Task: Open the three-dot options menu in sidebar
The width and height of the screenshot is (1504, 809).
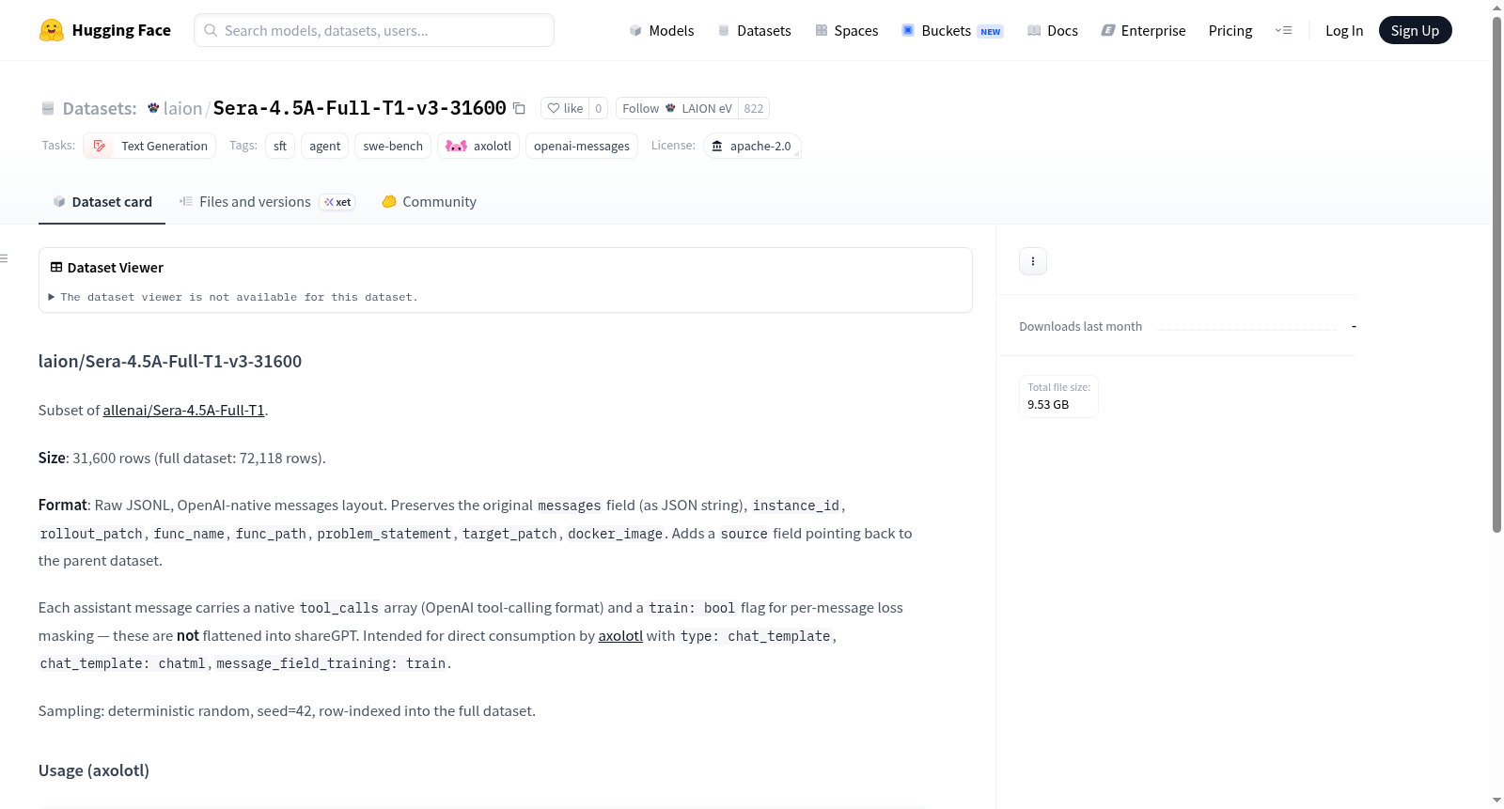Action: click(x=1033, y=261)
